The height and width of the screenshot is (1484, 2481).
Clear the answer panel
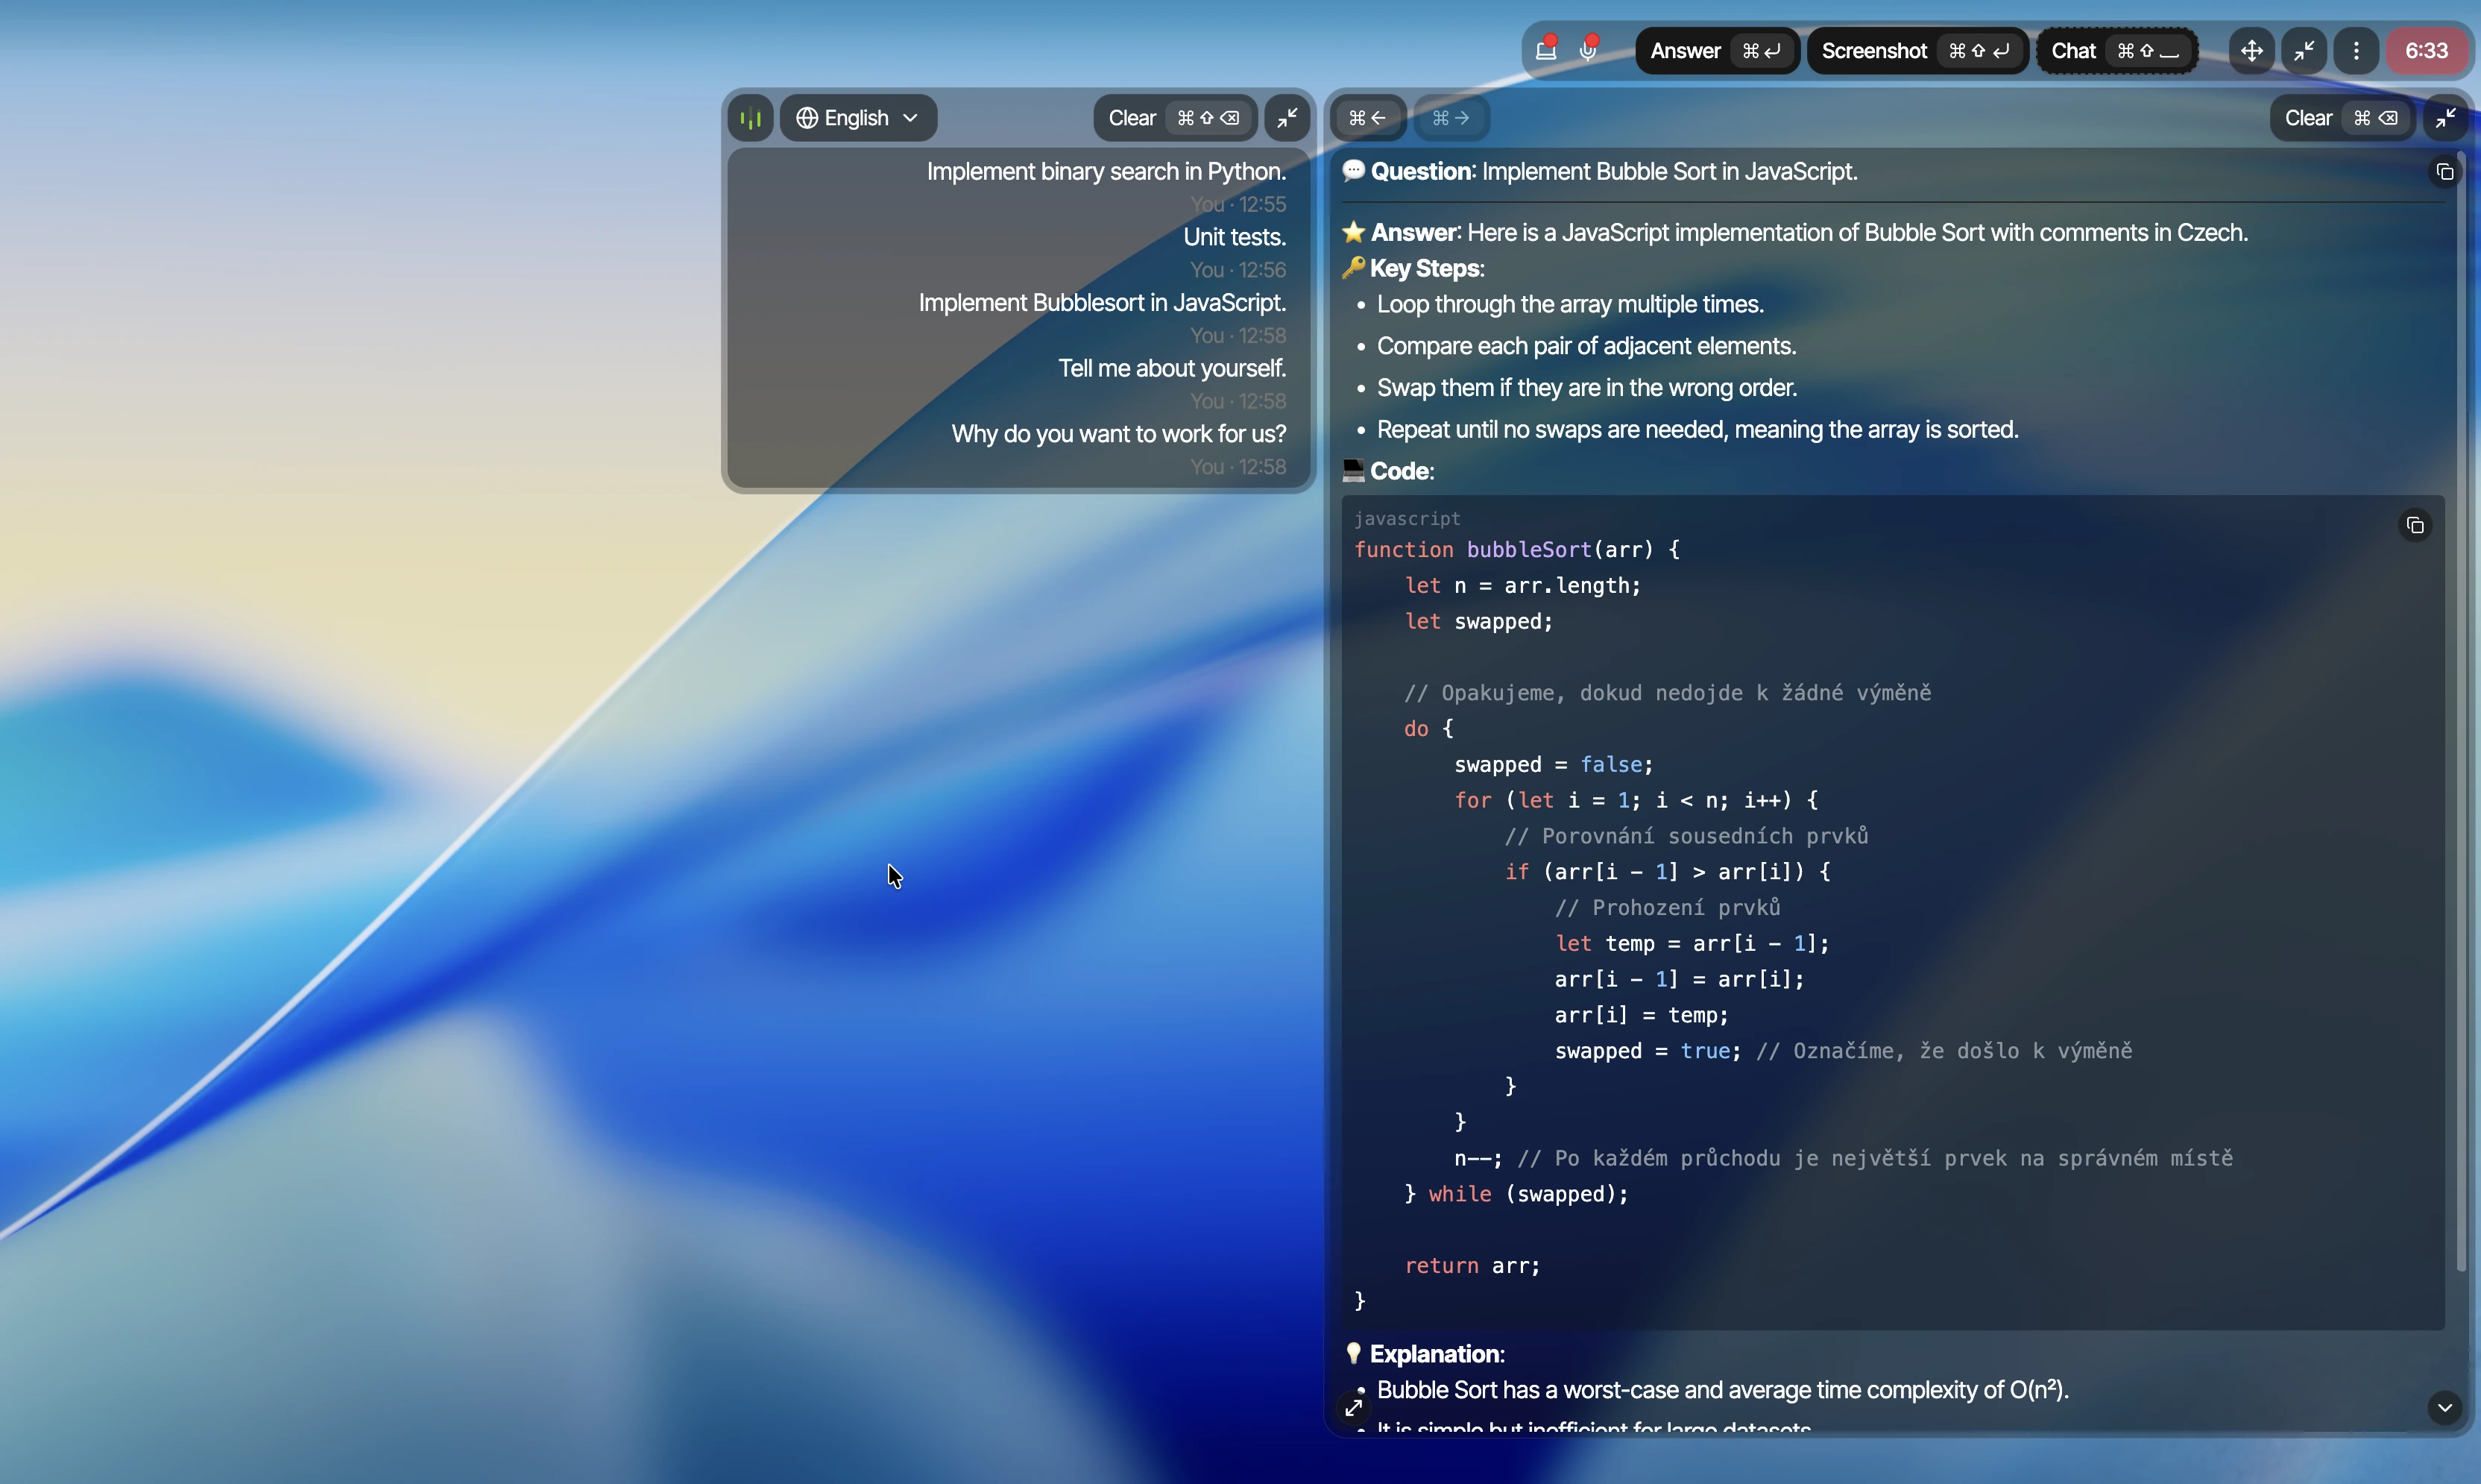click(2342, 118)
